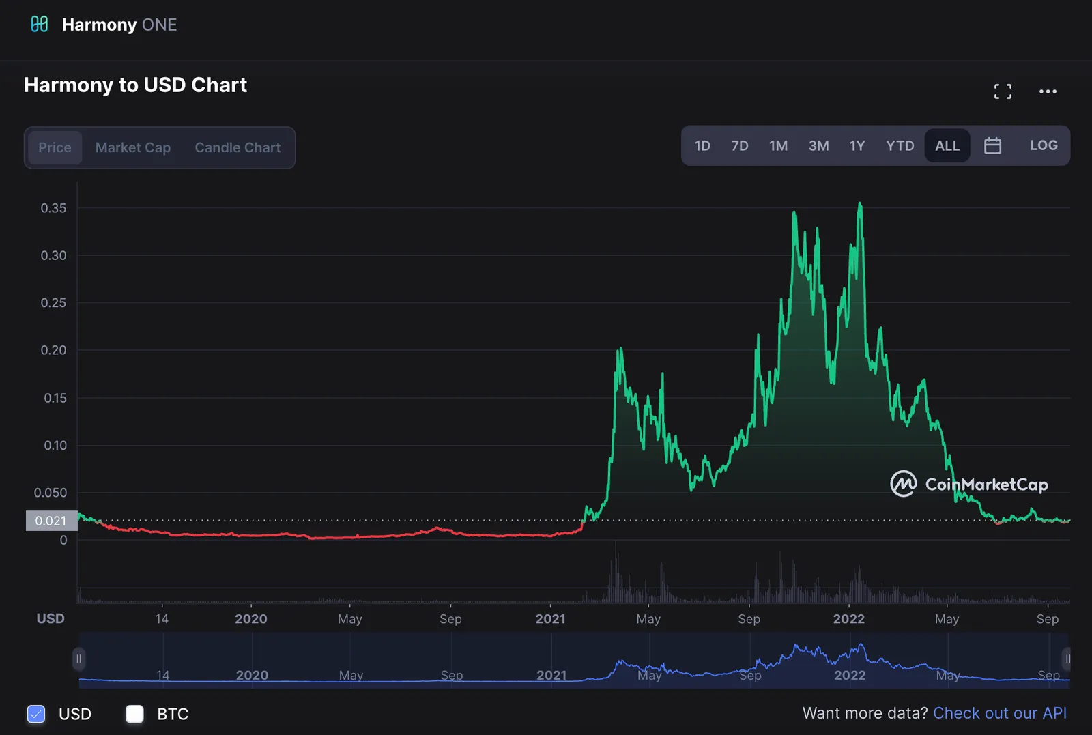
Task: Switch to the Market Cap tab
Action: click(133, 147)
